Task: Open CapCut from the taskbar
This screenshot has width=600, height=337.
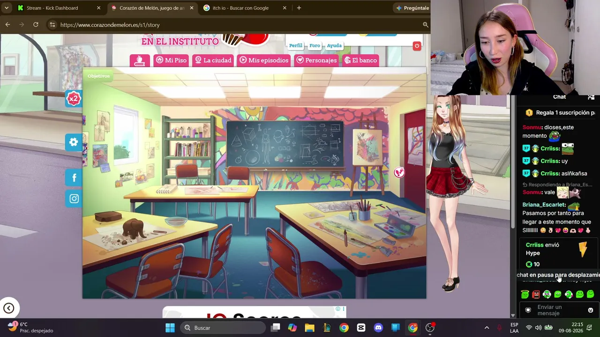Action: coord(361,328)
